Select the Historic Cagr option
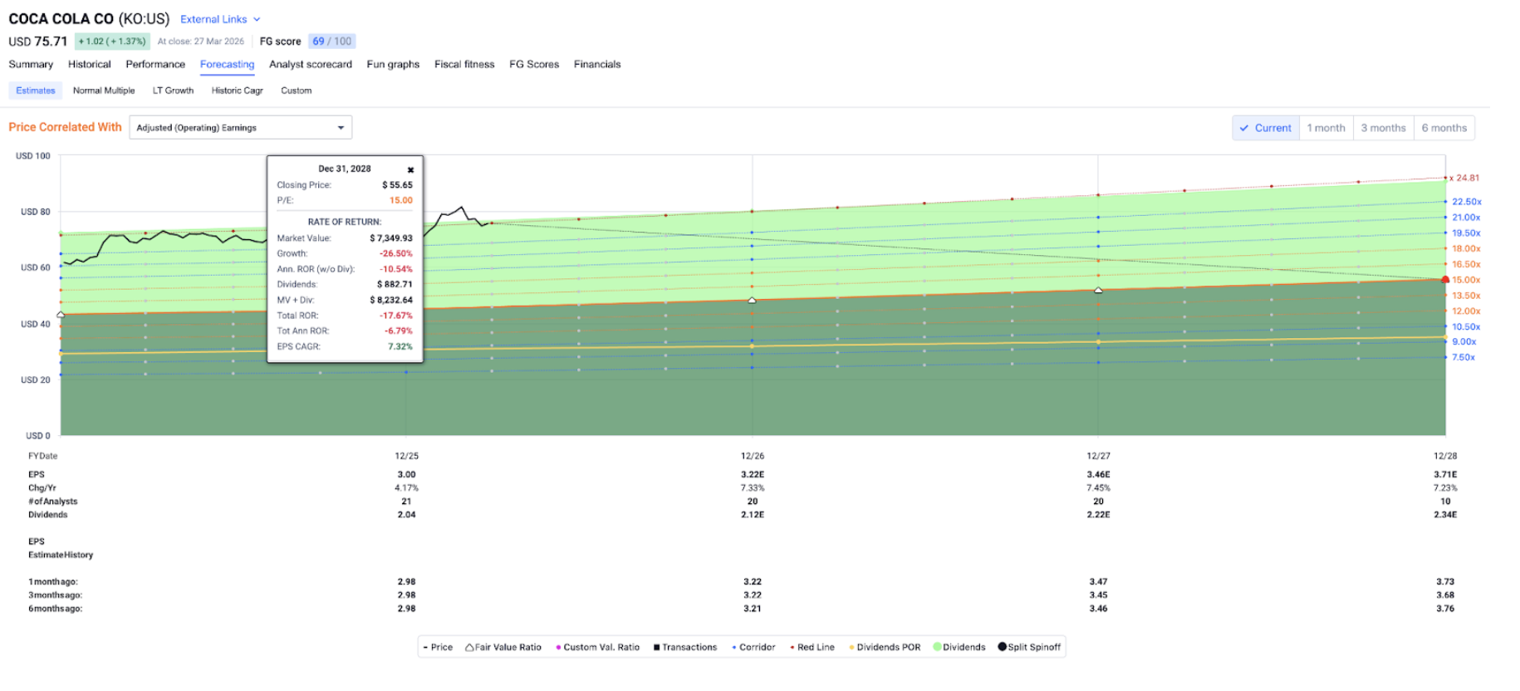Viewport: 1520px width, 691px height. pos(237,91)
